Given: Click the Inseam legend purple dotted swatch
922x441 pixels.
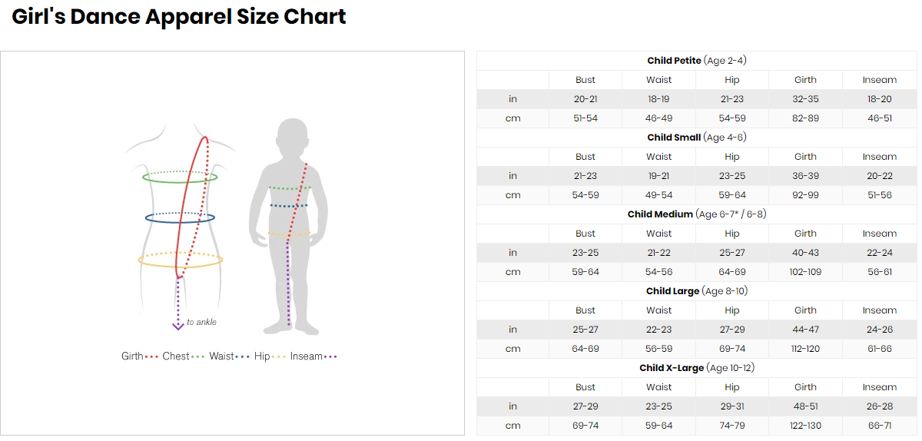Looking at the screenshot, I should [x=330, y=356].
